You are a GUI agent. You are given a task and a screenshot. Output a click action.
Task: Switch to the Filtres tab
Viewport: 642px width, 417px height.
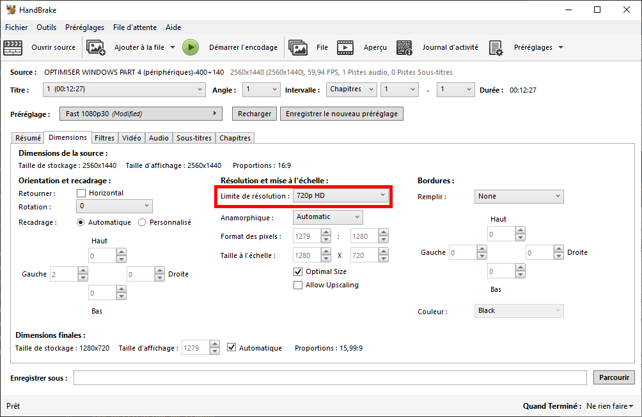tap(104, 138)
